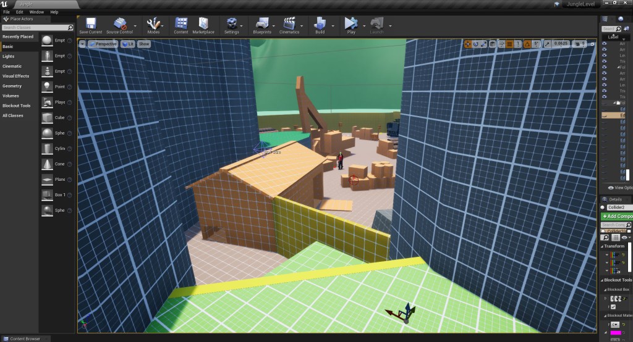Click the Add Component button
Image resolution: width=633 pixels, height=342 pixels.
[617, 216]
